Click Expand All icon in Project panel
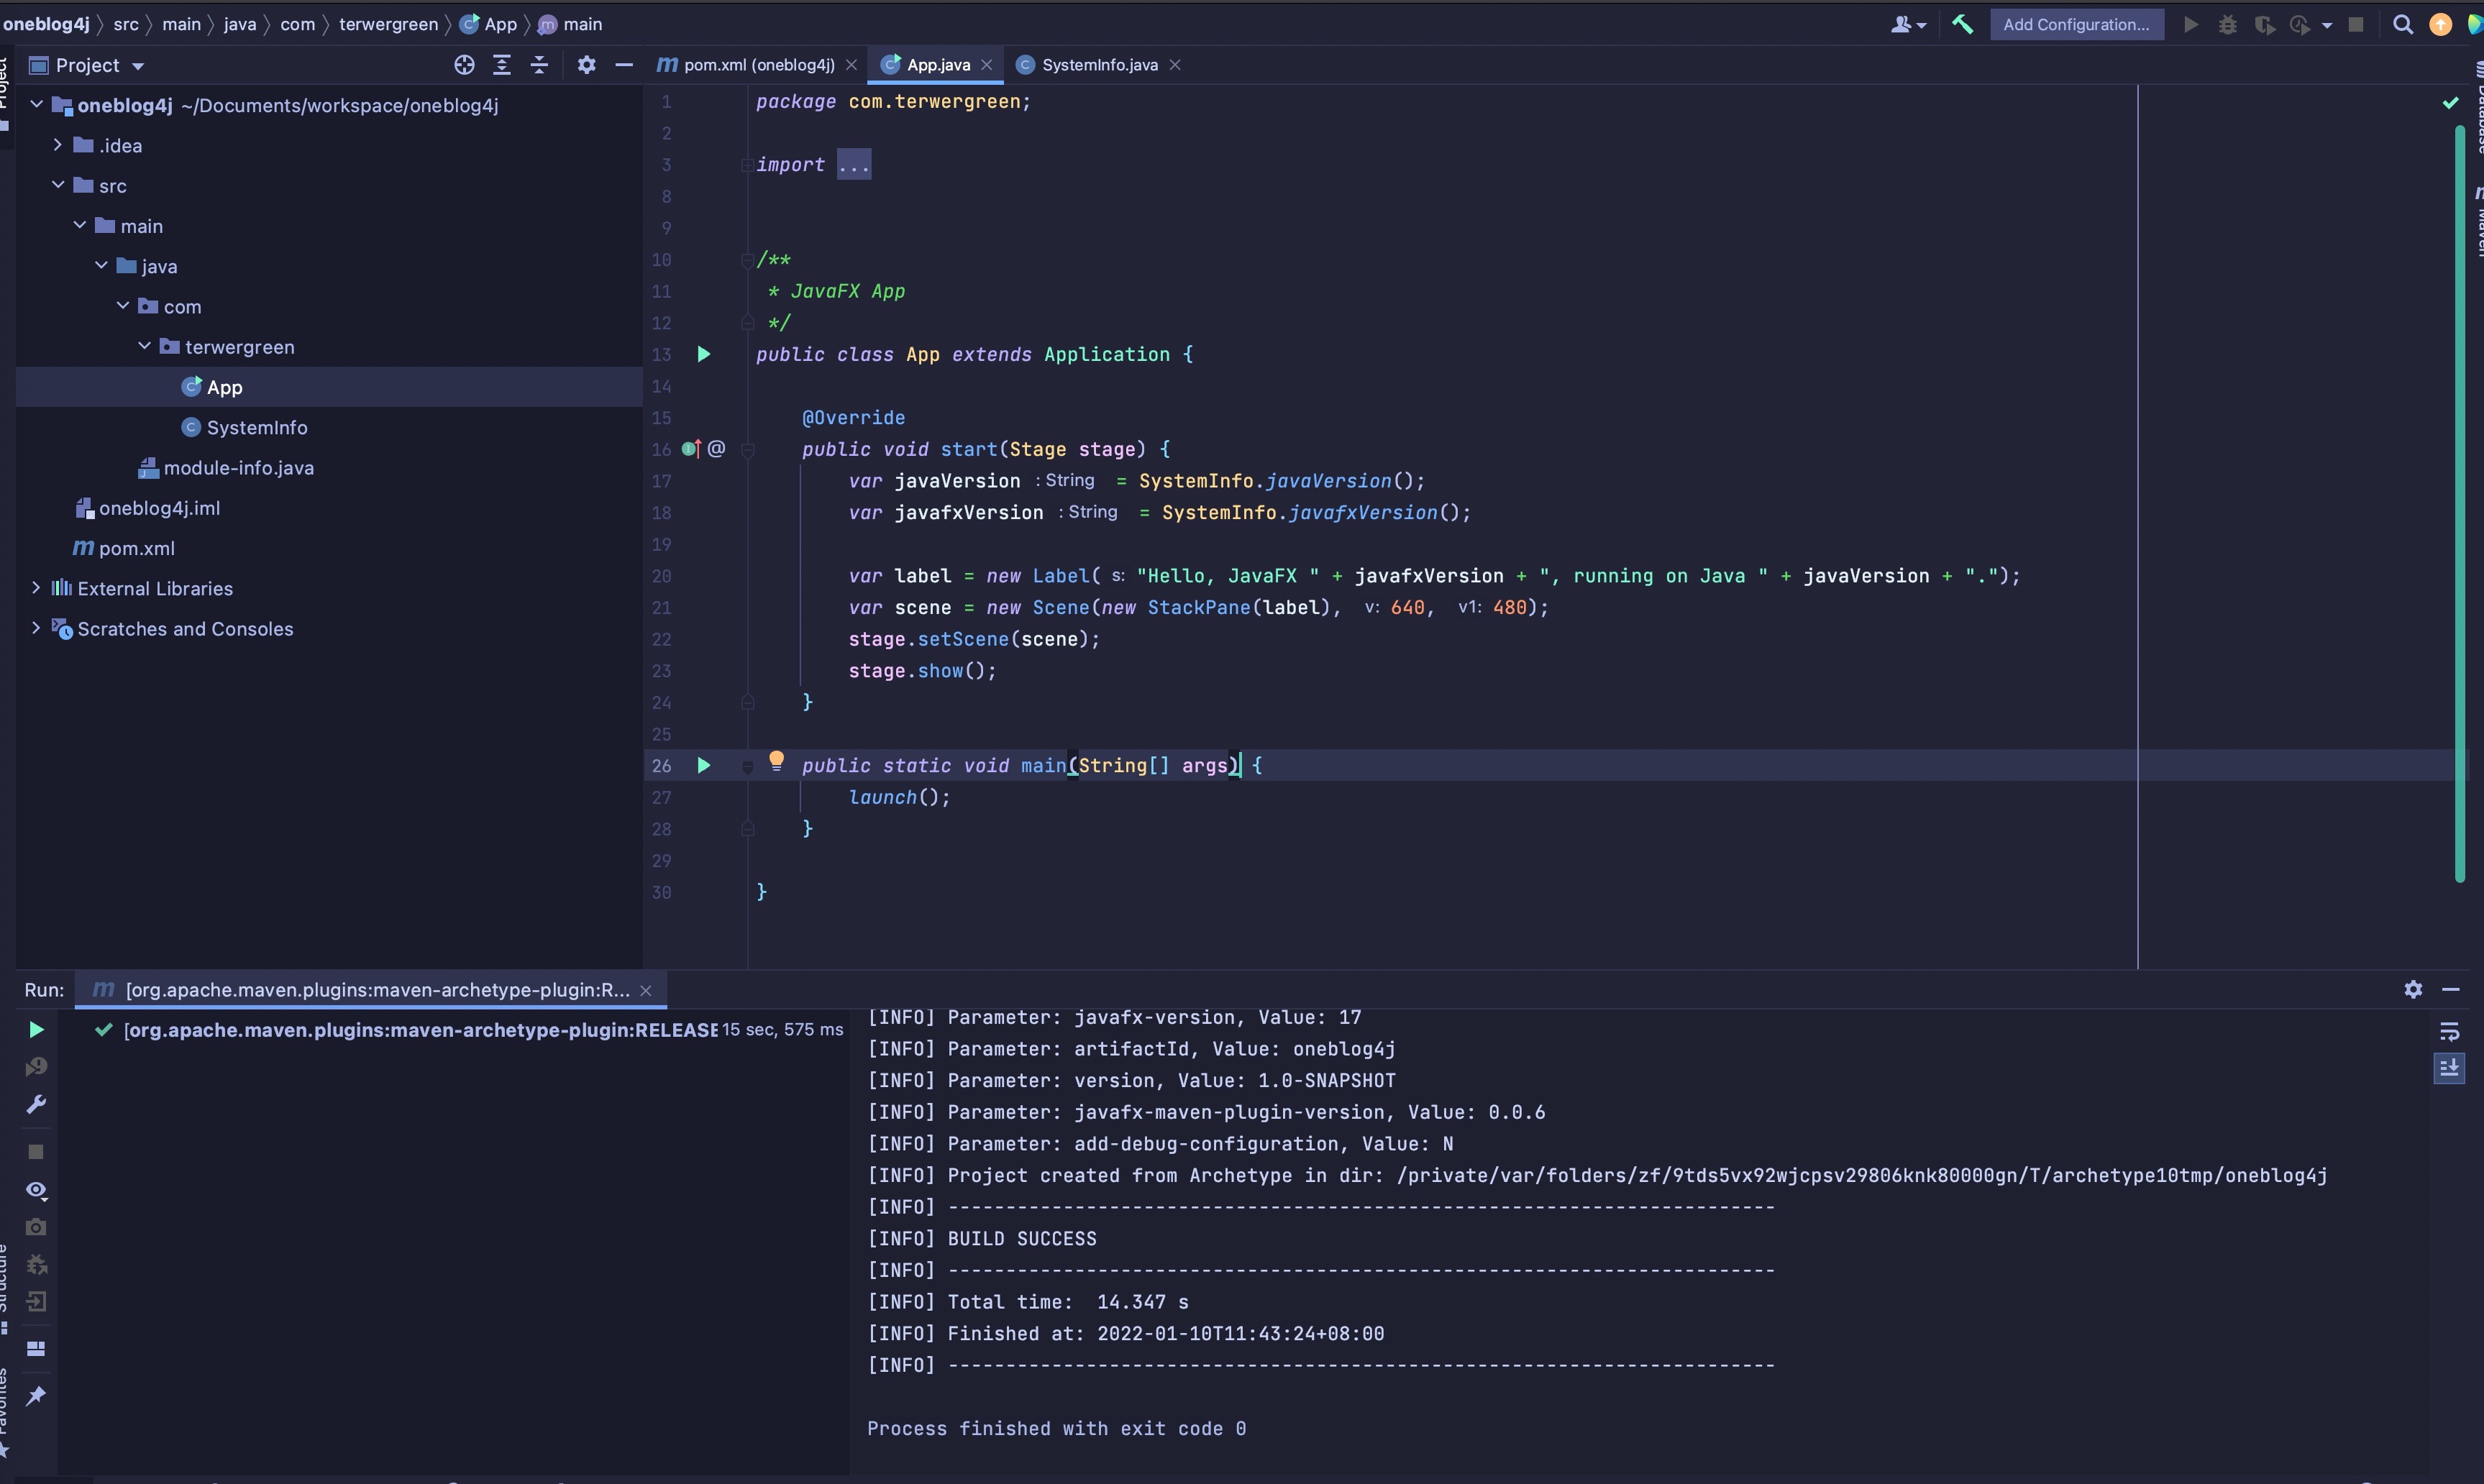Viewport: 2484px width, 1484px height. click(x=502, y=65)
